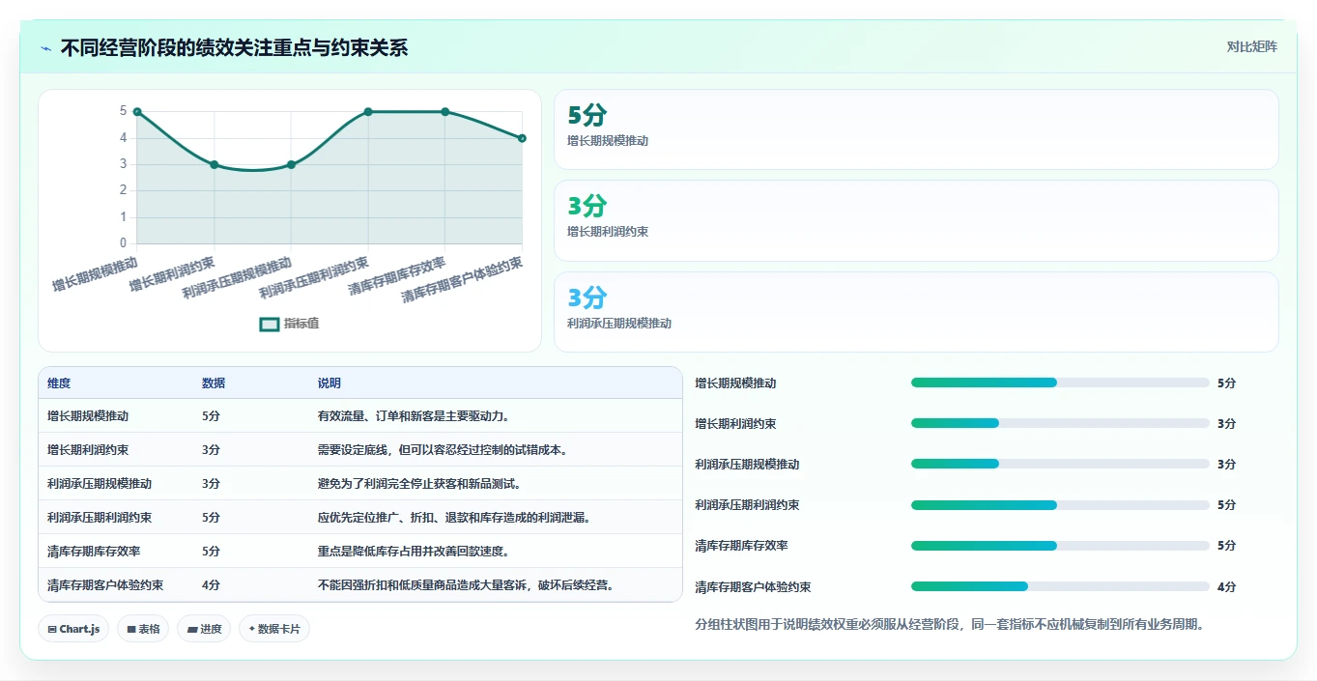Click the chart data point for 清库存期客户体验约束
Screen dimensions: 1317x681
point(522,138)
